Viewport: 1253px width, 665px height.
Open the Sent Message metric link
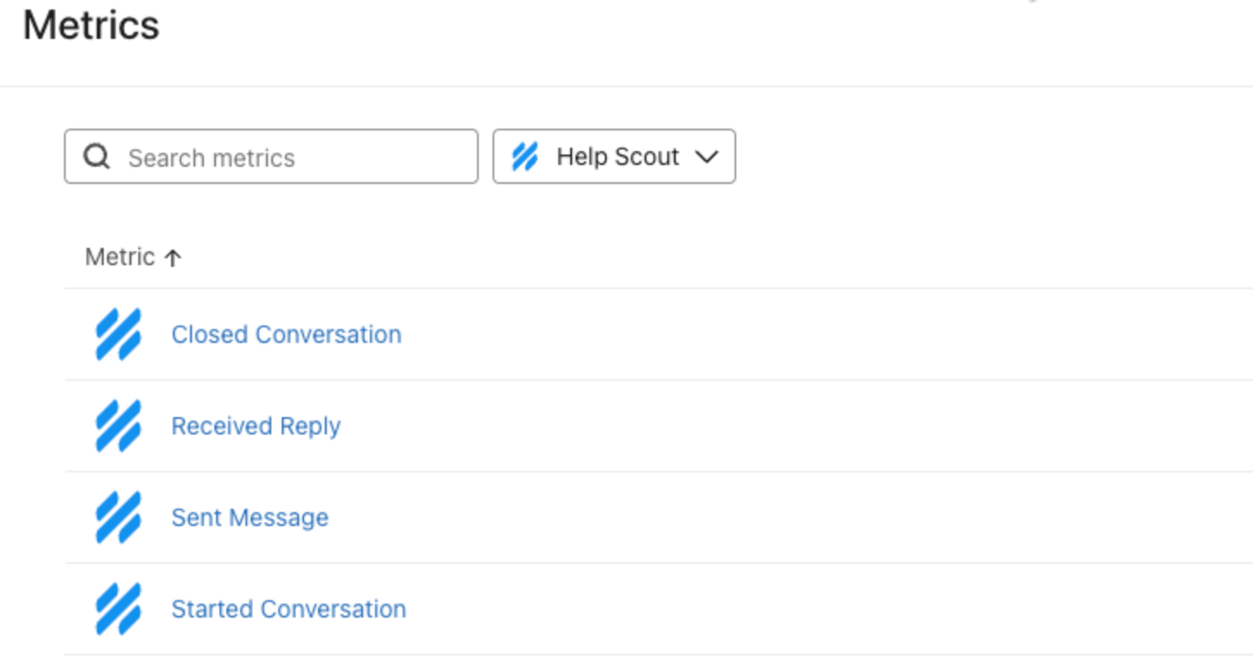[x=250, y=517]
